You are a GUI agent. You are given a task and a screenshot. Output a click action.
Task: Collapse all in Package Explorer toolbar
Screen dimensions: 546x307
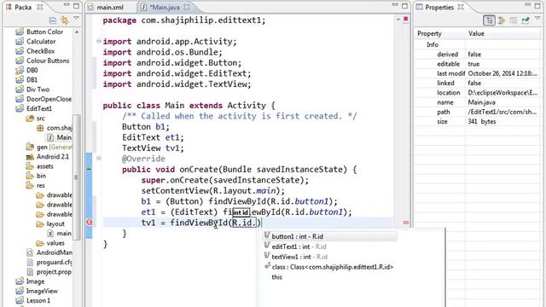[x=53, y=20]
